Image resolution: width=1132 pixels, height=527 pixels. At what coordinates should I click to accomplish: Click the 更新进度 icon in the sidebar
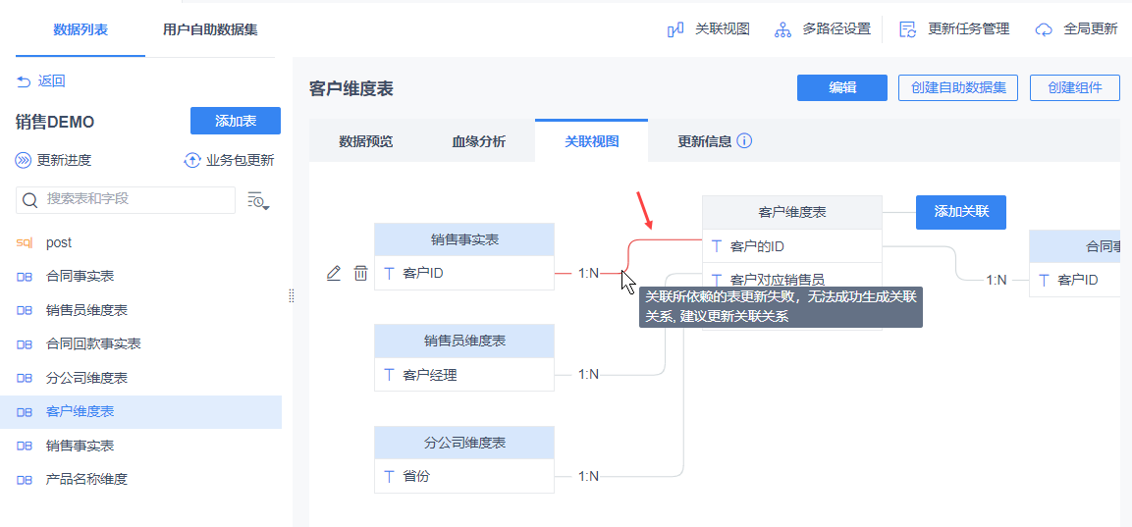(x=24, y=160)
